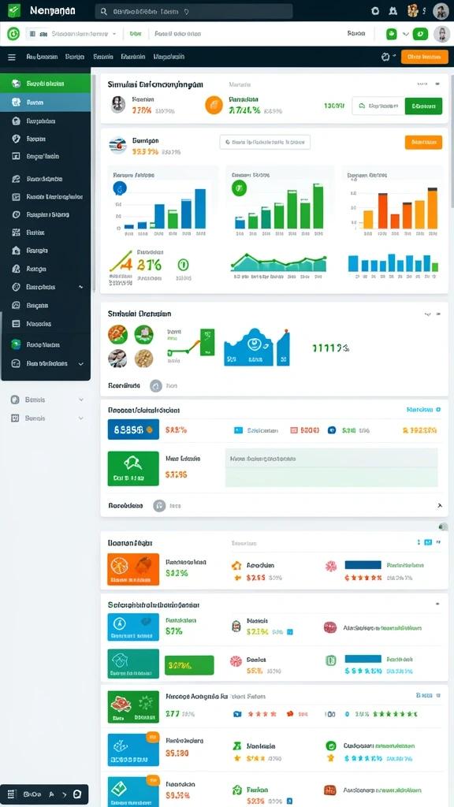Click the home icon in the dark sidebar
The width and height of the screenshot is (454, 807).
click(x=16, y=251)
